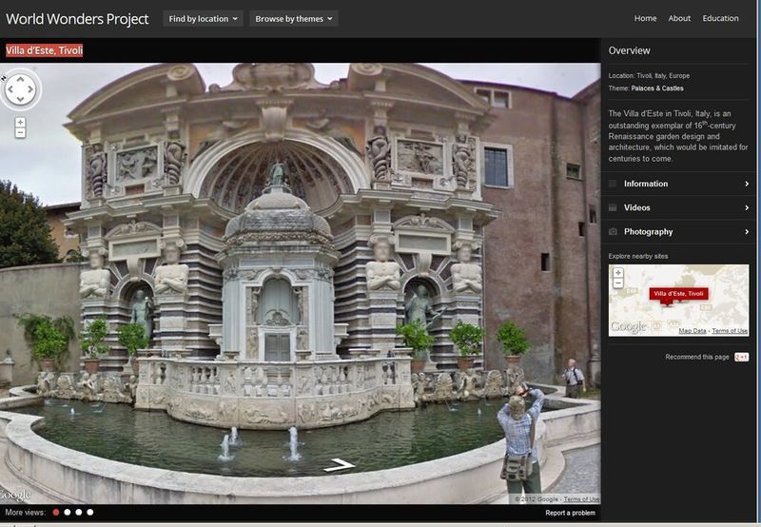Click the Information list icon
Screen dimensions: 761x527
pyautogui.click(x=613, y=184)
